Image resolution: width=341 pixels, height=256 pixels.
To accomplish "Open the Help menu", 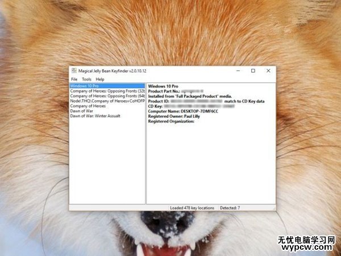I will click(x=100, y=79).
